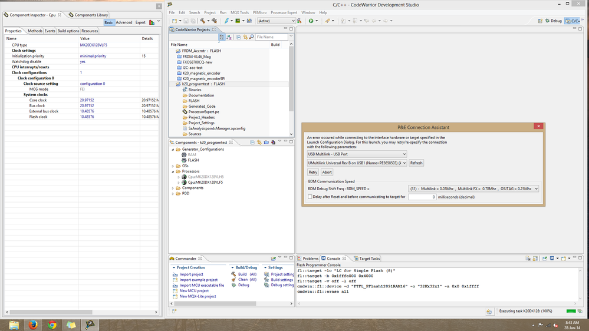Switch to Advanced view in Component Inspector

point(124,22)
